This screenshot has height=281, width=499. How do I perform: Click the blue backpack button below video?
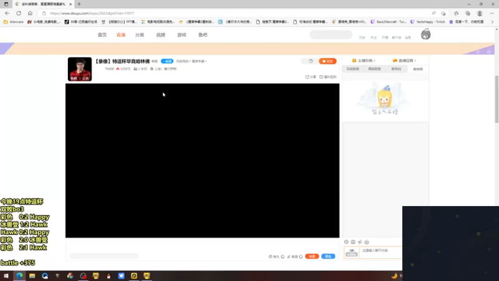click(328, 257)
